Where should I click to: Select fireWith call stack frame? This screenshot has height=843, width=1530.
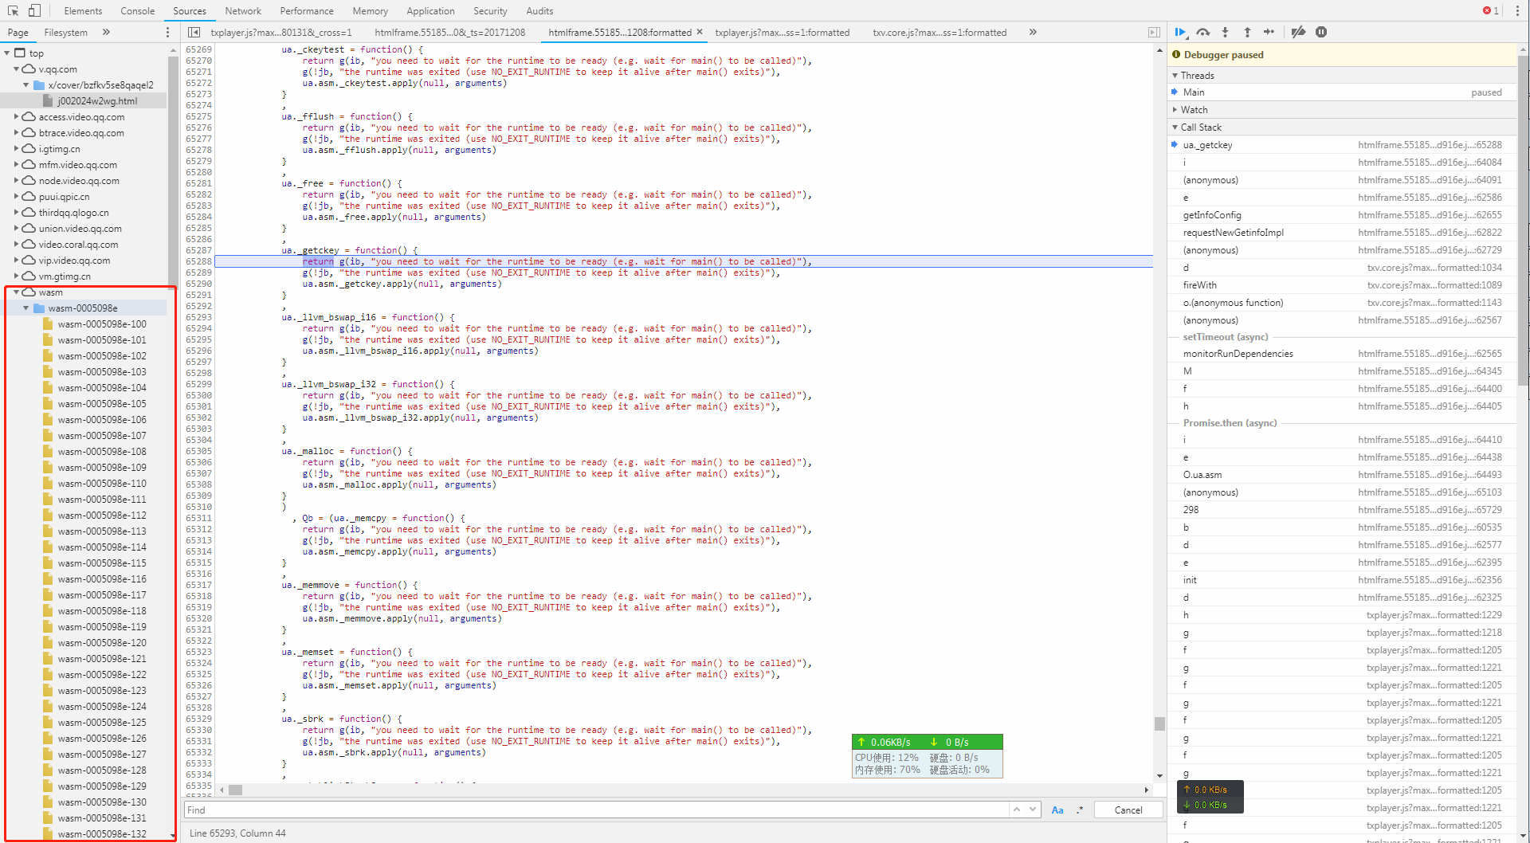coord(1342,284)
